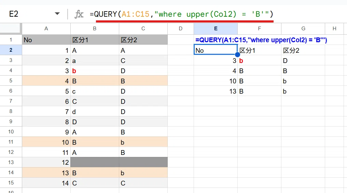Screen dimensions: 347x193
Task: Click cell A15 with value 14
Action: coord(46,183)
